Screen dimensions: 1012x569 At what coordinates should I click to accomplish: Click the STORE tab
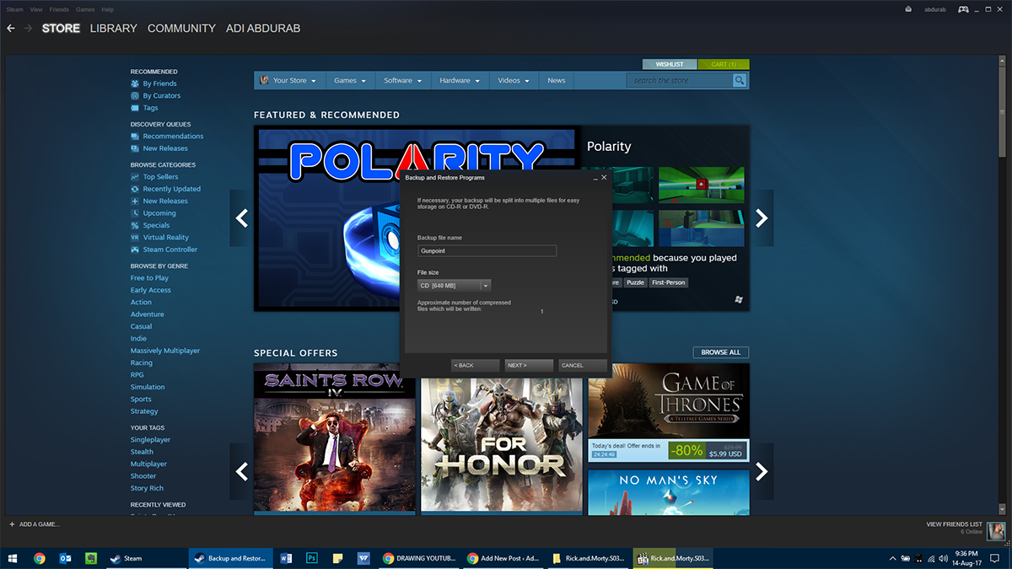tap(61, 28)
